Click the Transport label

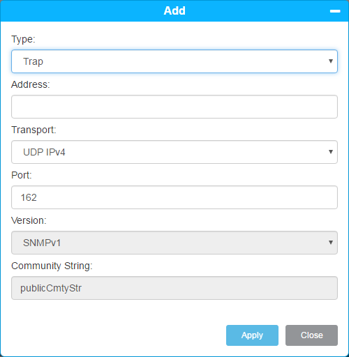[x=34, y=130]
